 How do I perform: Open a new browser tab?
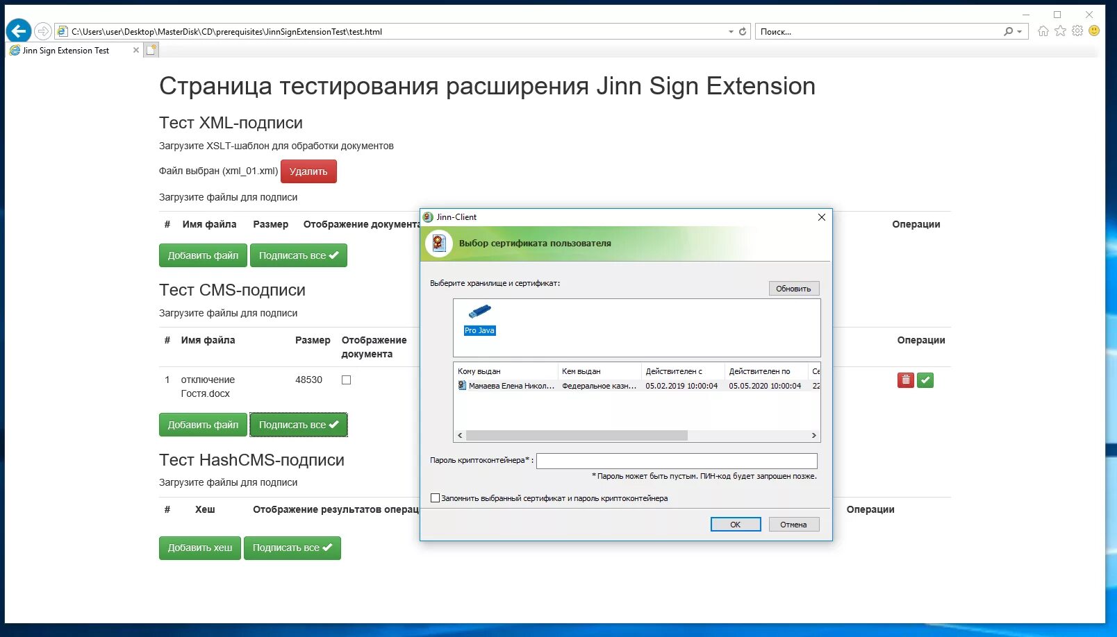(151, 50)
